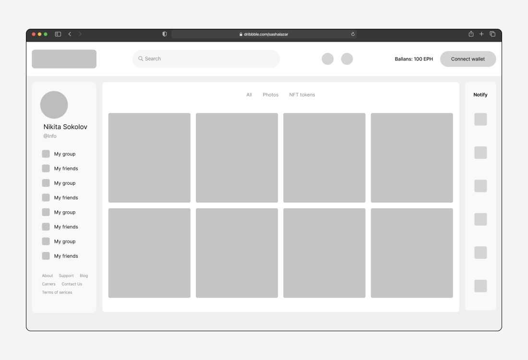Click the Ballans: 100 EPH text
528x360 pixels.
pyautogui.click(x=414, y=59)
